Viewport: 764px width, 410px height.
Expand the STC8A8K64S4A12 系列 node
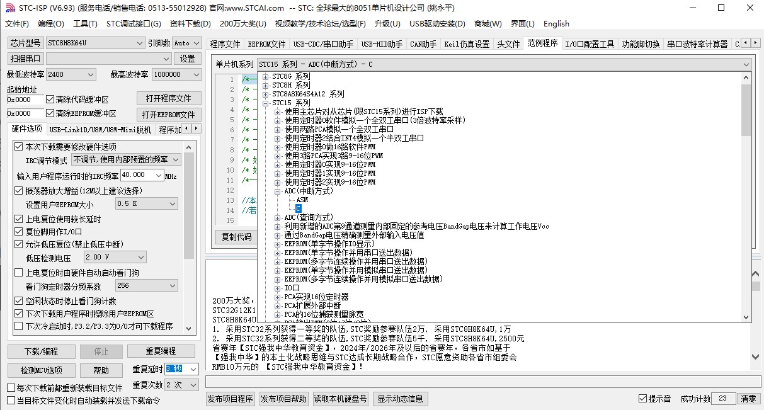[266, 94]
